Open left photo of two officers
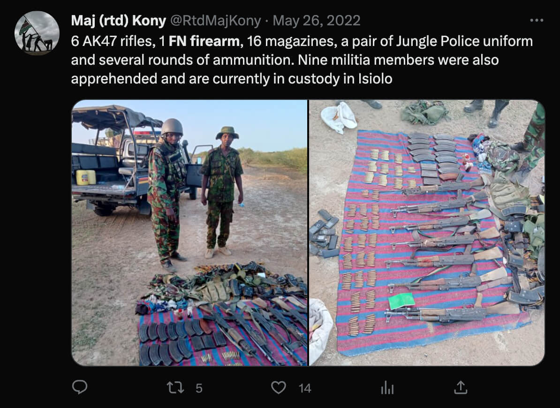Screen dimensions: 560x408 pos(189,233)
